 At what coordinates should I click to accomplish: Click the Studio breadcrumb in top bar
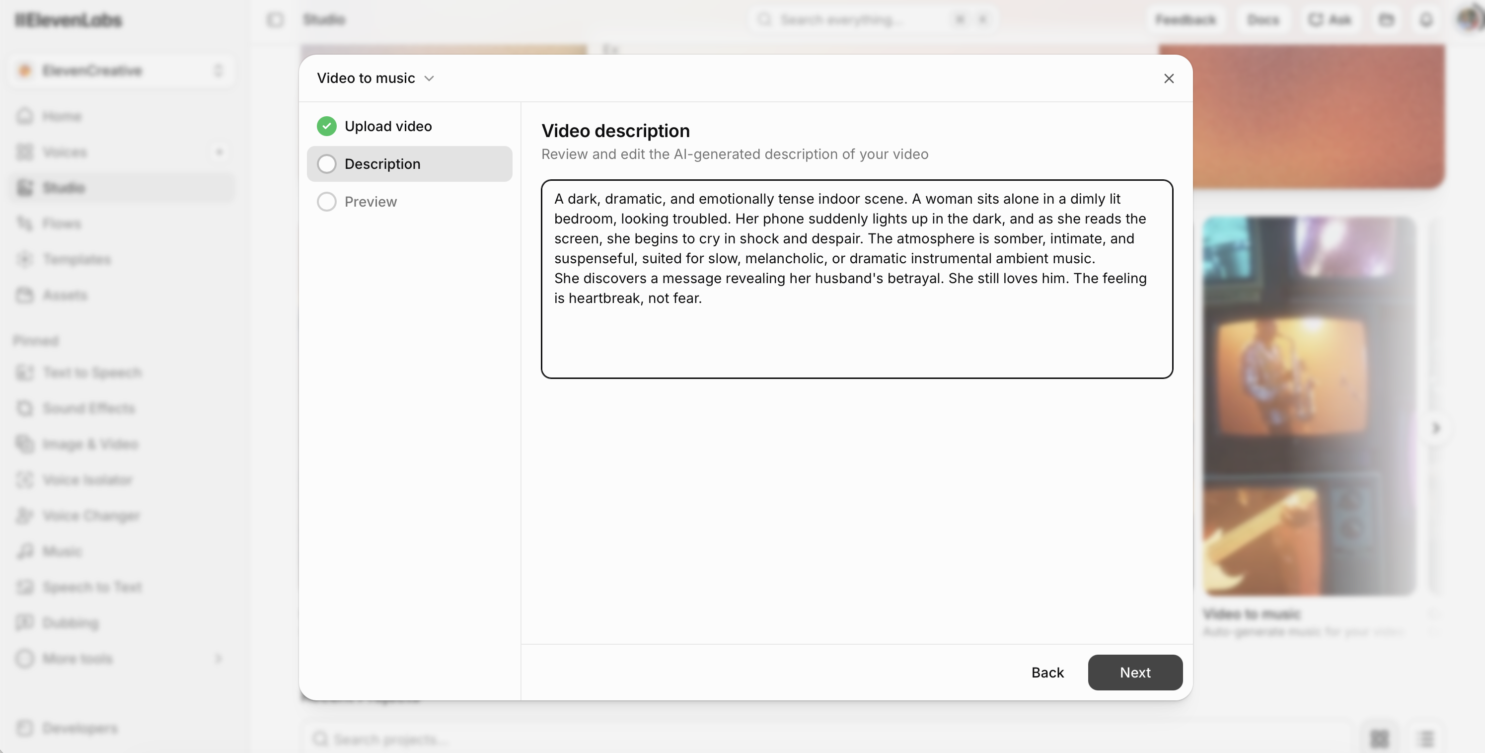(x=324, y=19)
